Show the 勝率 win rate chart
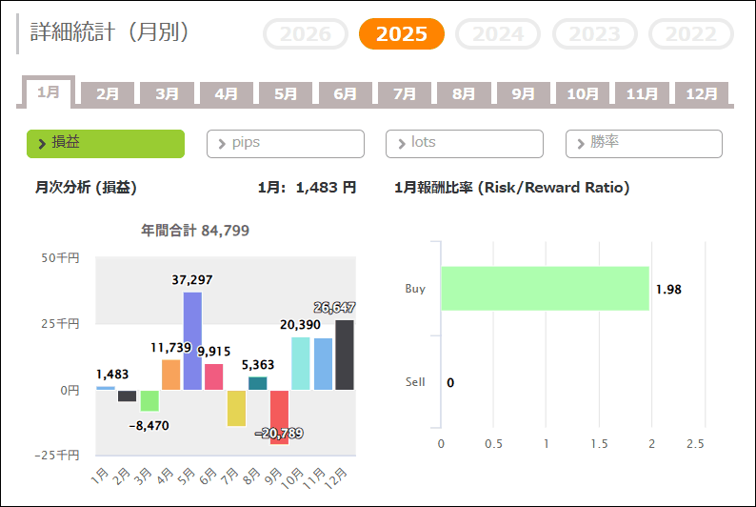Image resolution: width=756 pixels, height=507 pixels. (645, 144)
